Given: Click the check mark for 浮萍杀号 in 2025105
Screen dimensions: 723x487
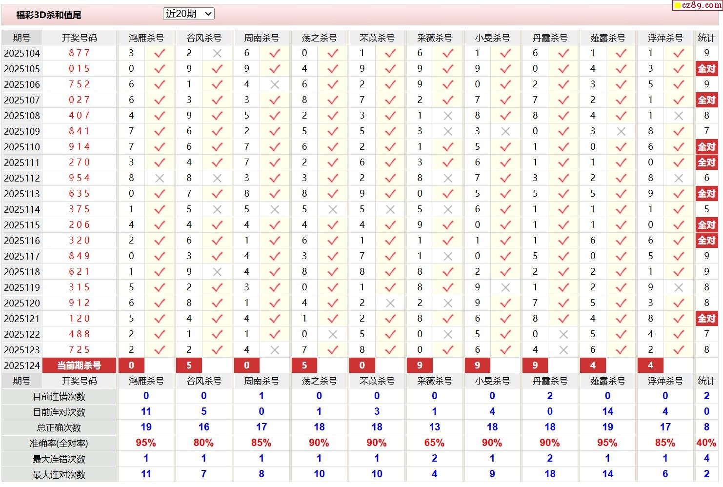Looking at the screenshot, I should pos(679,69).
